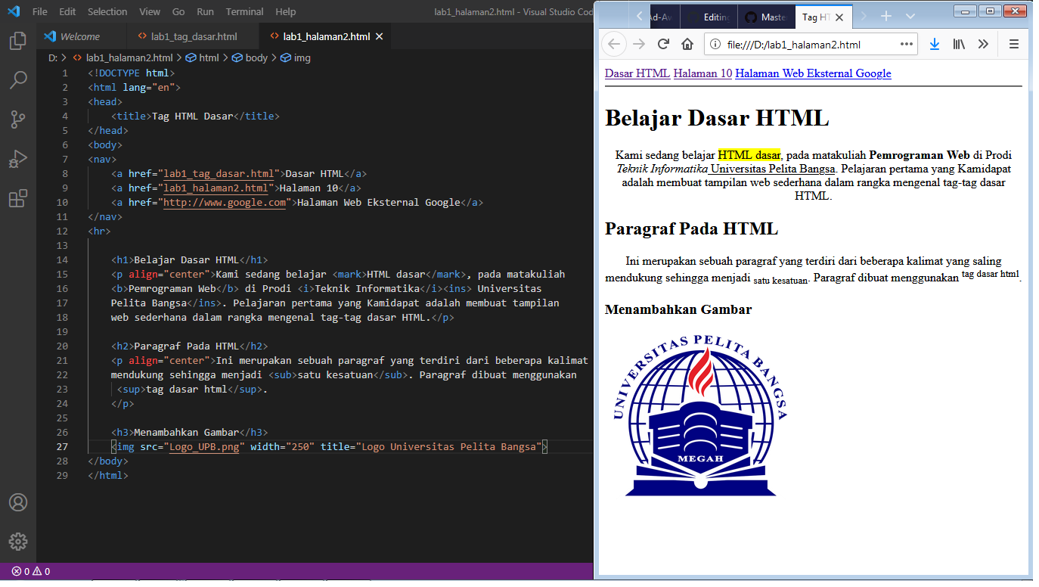Open the Selection menu
Screen dimensions: 1039x587
(107, 11)
